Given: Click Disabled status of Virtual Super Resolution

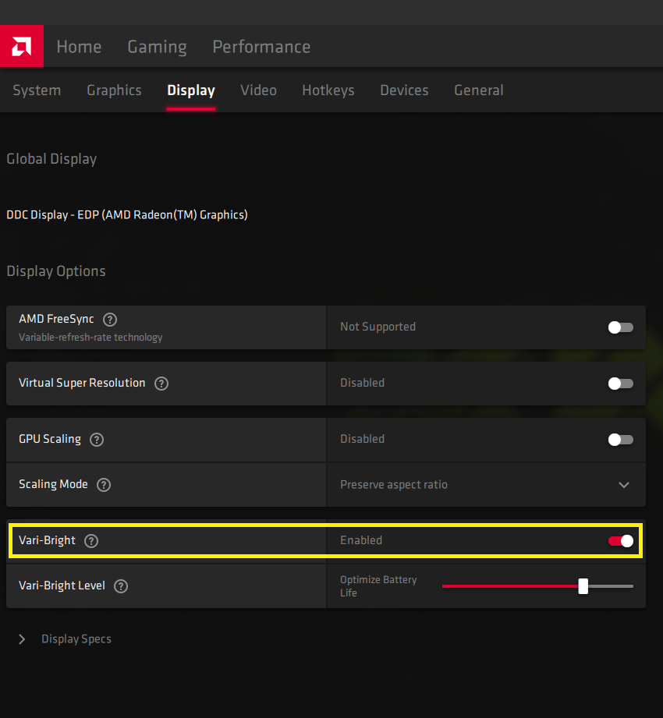Looking at the screenshot, I should point(362,383).
